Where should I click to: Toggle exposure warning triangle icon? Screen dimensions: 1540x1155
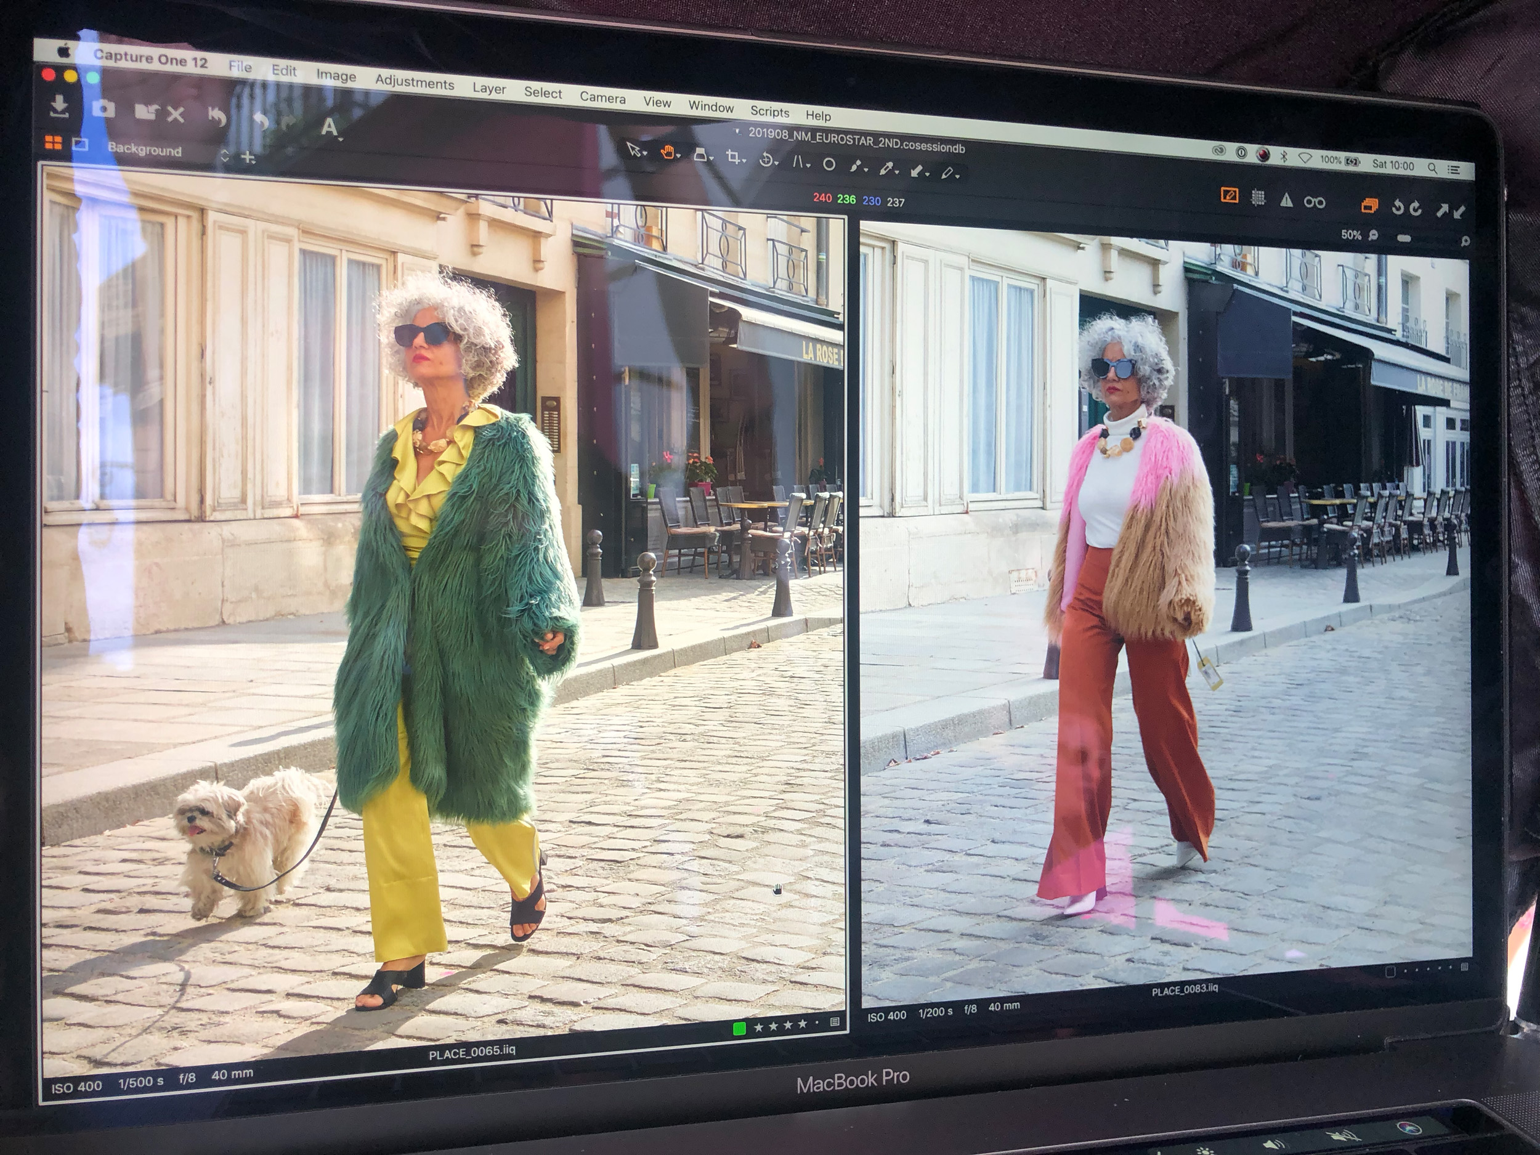click(1286, 200)
